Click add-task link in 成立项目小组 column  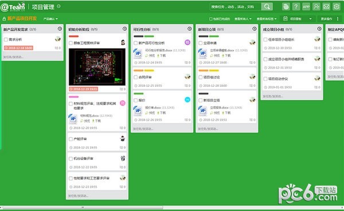pyautogui.click(x=273, y=96)
